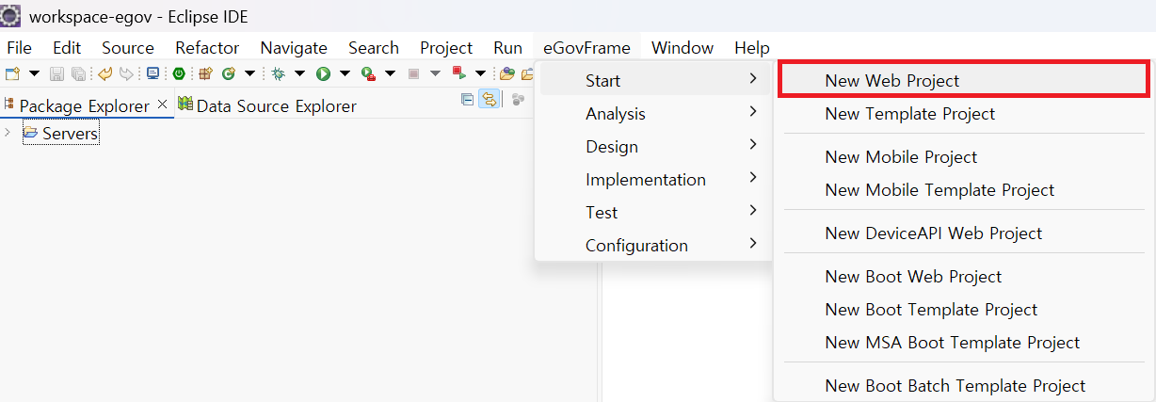This screenshot has height=402, width=1156.
Task: Select New Web Project
Action: click(x=891, y=81)
